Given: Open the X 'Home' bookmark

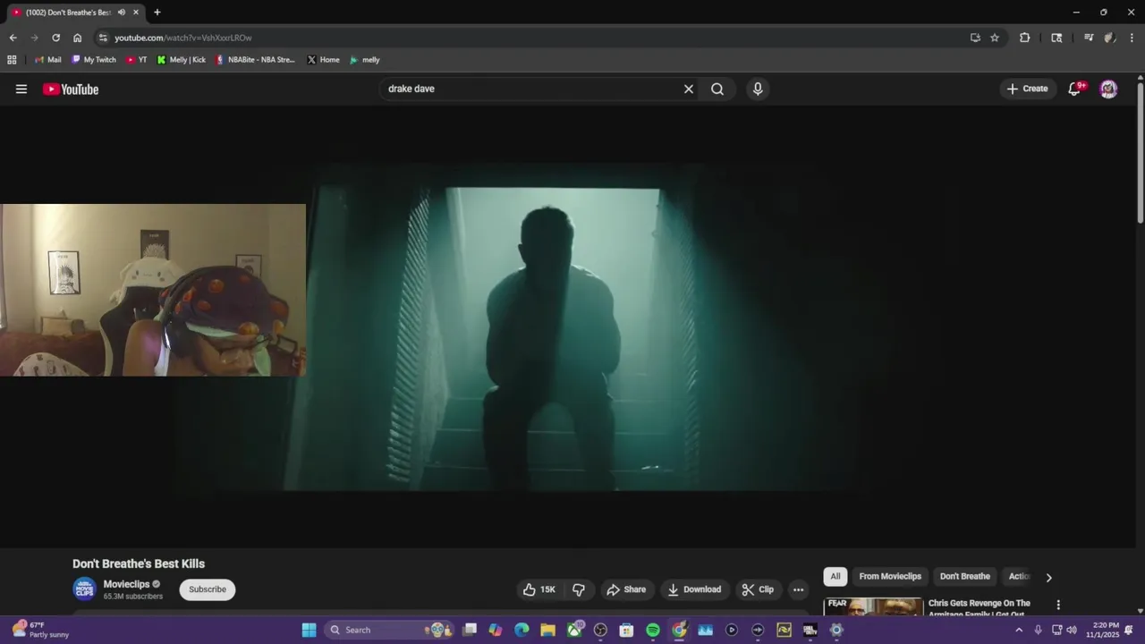Looking at the screenshot, I should pos(323,60).
